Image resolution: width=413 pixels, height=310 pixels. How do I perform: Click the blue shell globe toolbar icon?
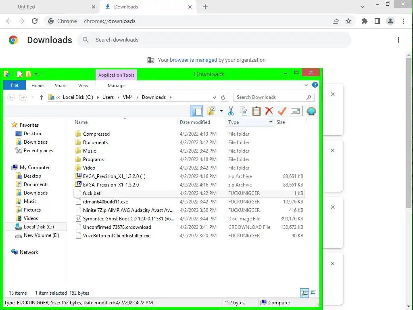311,111
